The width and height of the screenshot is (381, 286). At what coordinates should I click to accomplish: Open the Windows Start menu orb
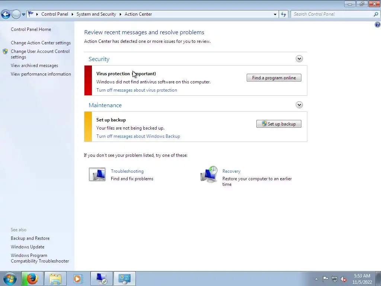click(10, 279)
